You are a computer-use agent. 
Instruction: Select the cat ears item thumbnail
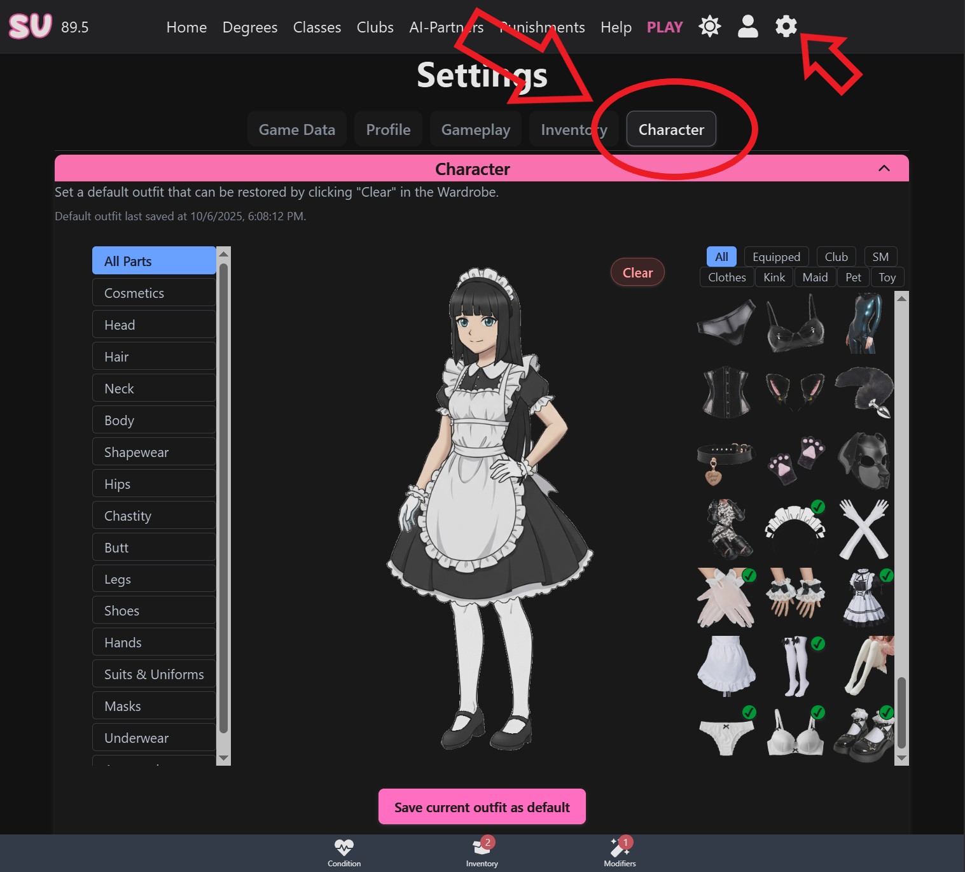(x=795, y=392)
